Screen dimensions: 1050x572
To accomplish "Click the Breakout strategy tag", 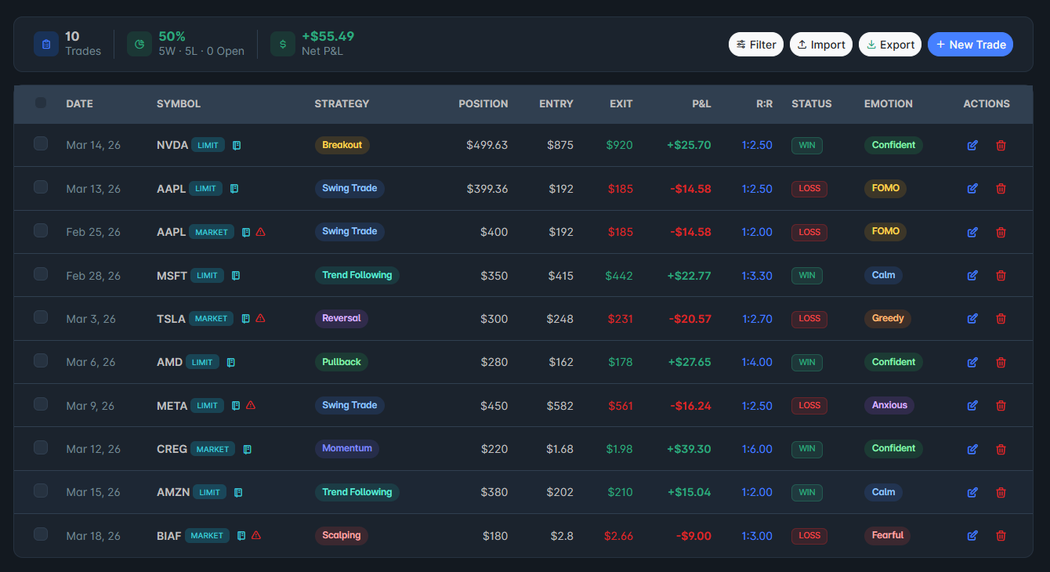I will click(342, 145).
